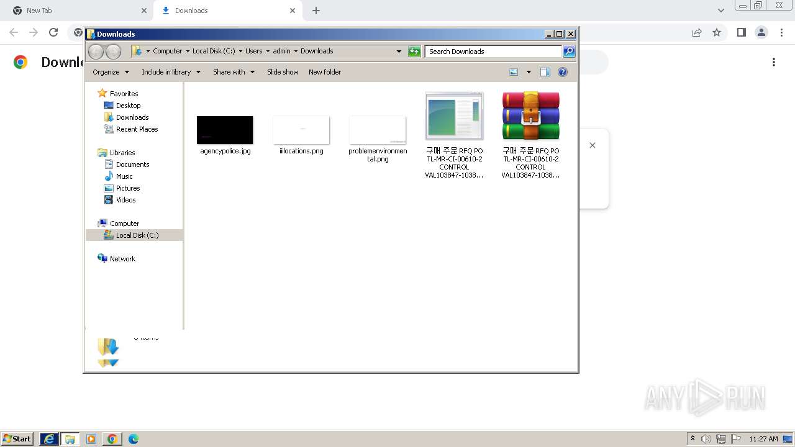Click the Explorer Forward navigation button

(x=113, y=52)
